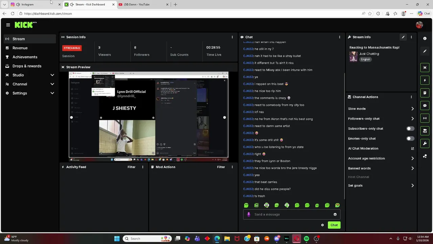Expand the Channel sidebar section
The image size is (433, 244).
(x=52, y=84)
